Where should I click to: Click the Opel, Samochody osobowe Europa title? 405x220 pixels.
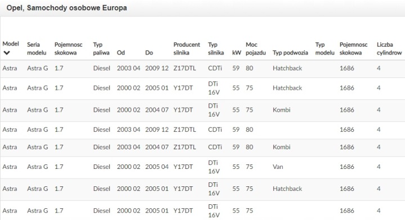[66, 8]
